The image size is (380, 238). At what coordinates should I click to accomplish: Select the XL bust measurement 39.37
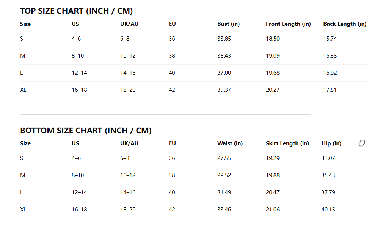click(224, 90)
